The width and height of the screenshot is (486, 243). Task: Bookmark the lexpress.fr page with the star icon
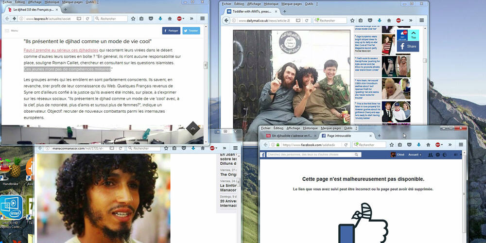pyautogui.click(x=133, y=18)
